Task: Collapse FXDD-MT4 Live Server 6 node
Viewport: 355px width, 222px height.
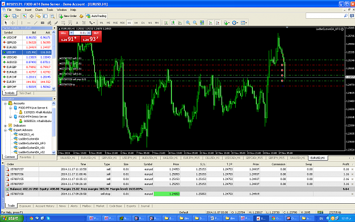Action: click(x=10, y=108)
